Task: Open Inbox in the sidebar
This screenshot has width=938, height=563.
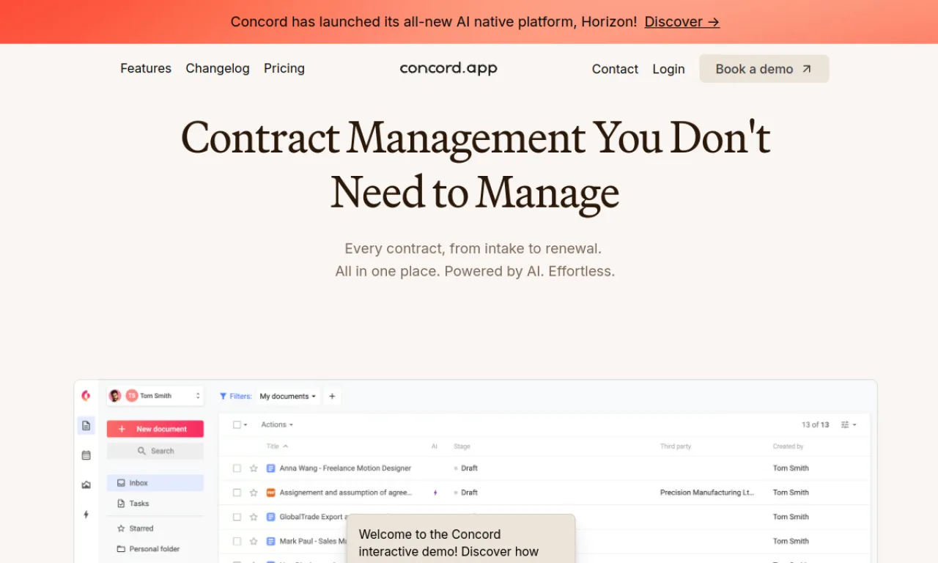Action: point(155,483)
